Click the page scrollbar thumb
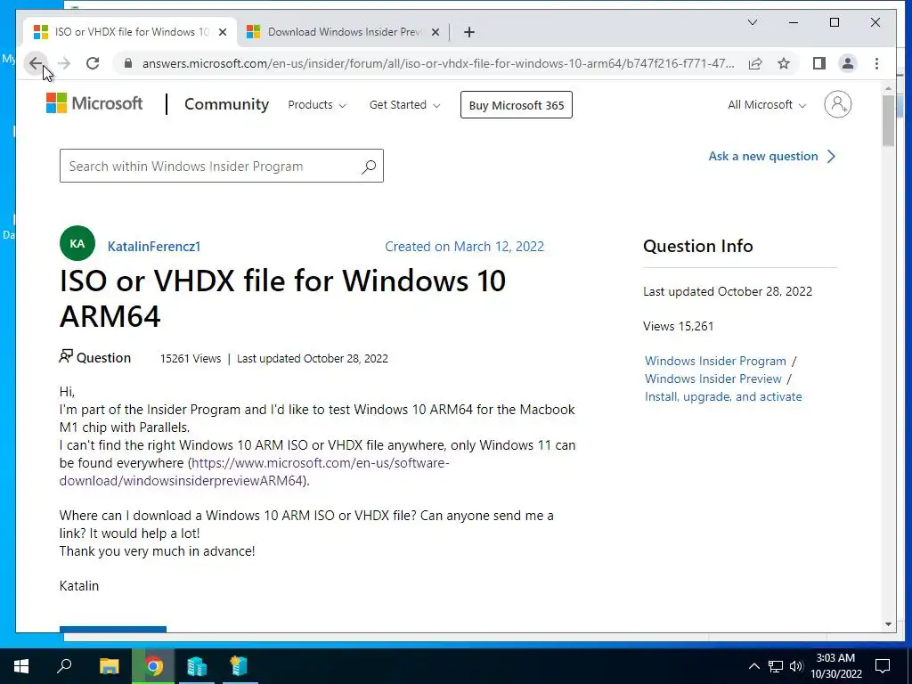This screenshot has width=912, height=684. coord(888,120)
